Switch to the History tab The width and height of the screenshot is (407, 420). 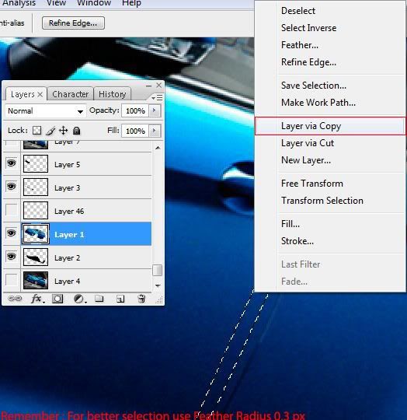pos(113,94)
